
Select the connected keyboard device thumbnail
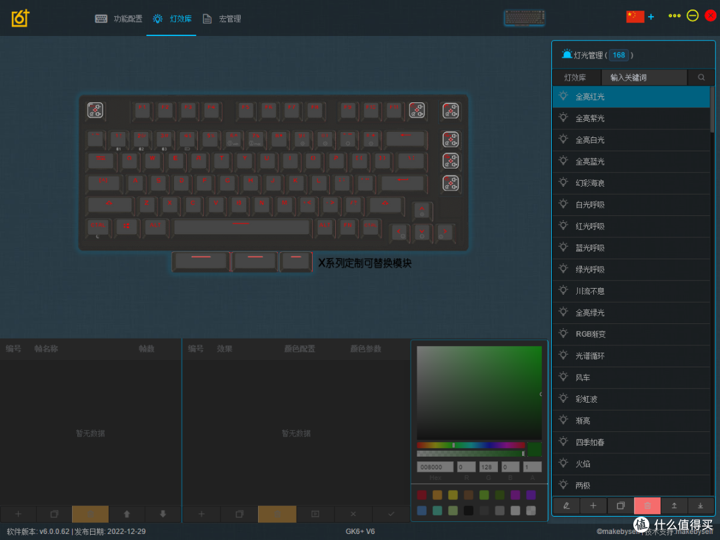tap(525, 18)
